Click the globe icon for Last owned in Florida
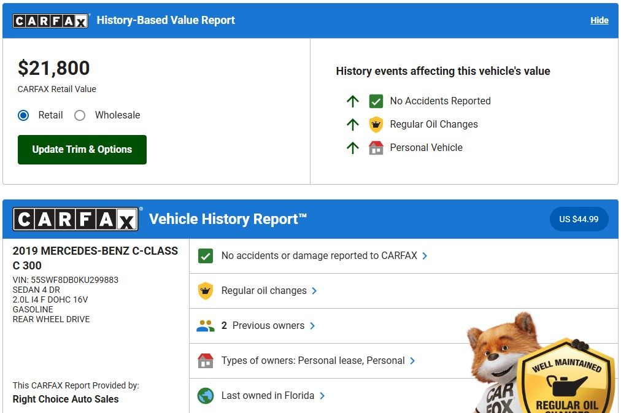This screenshot has width=621, height=413. click(206, 396)
